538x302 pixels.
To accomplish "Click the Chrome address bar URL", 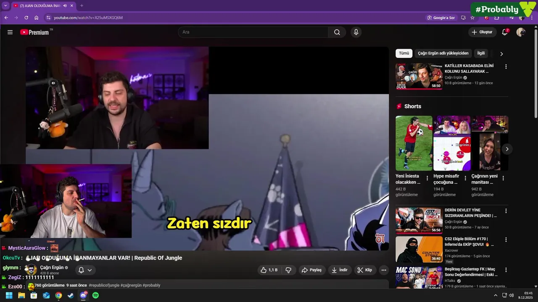I will click(88, 18).
